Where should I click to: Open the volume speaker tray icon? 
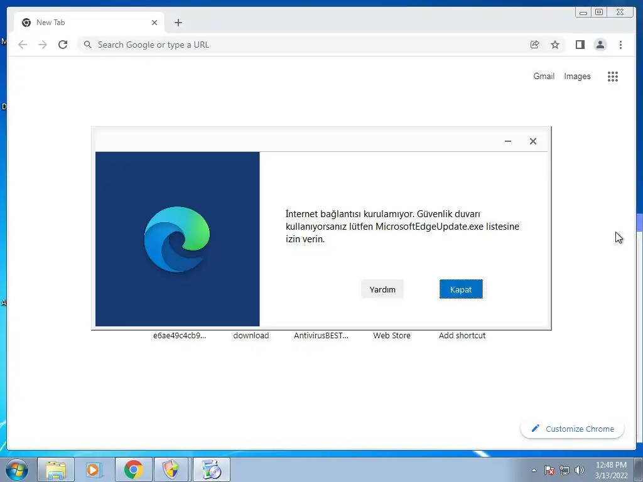click(x=579, y=470)
